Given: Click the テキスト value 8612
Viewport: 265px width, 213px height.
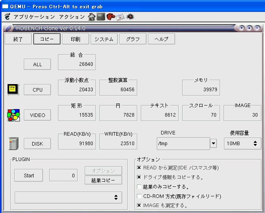Looking at the screenshot, I should [x=170, y=115].
